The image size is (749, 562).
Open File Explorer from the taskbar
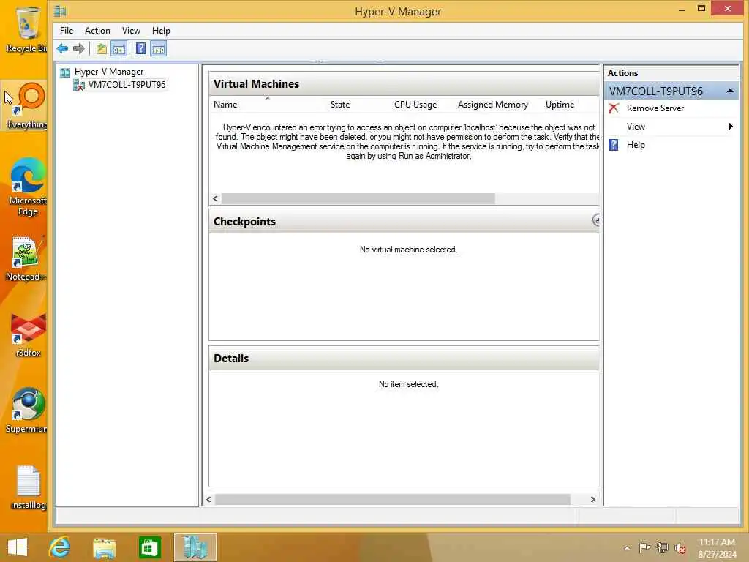point(104,547)
